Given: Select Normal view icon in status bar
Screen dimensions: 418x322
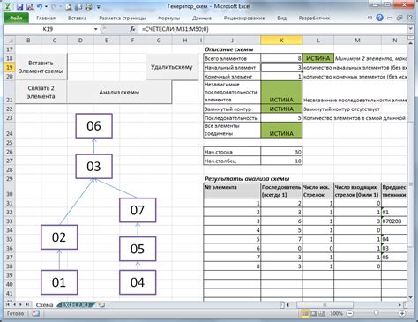Looking at the screenshot, I should [305, 313].
